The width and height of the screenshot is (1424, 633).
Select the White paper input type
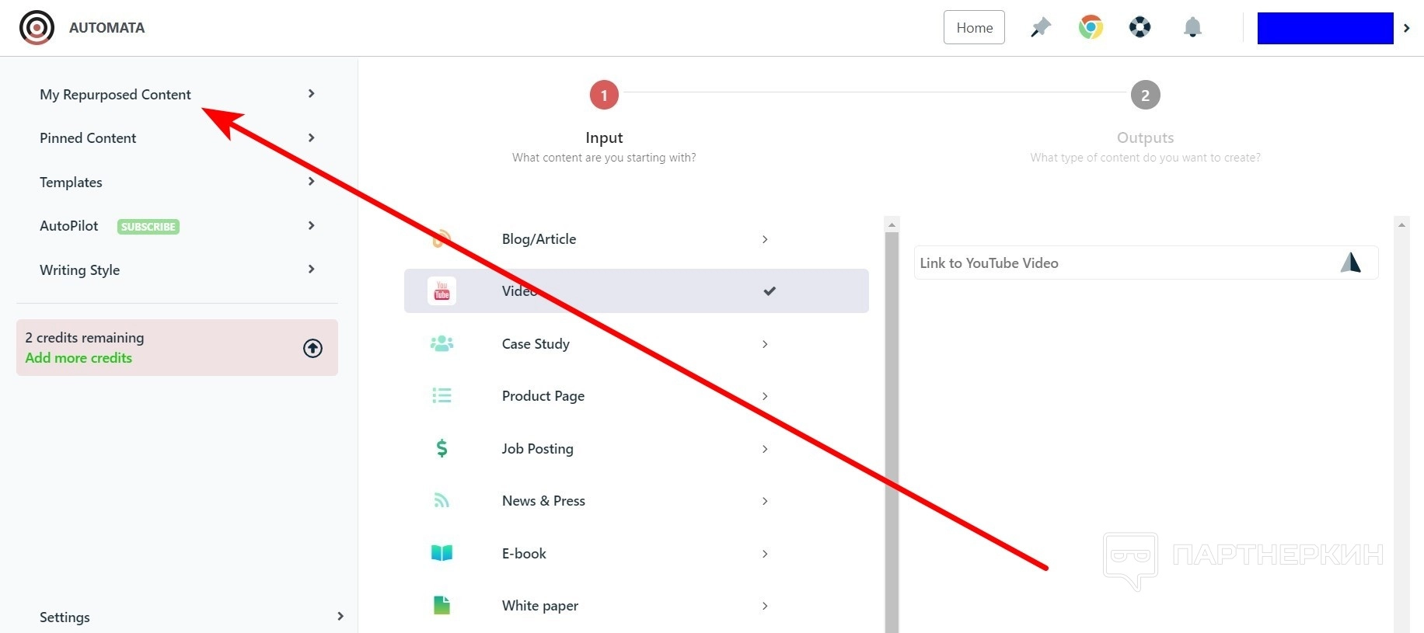coord(637,606)
